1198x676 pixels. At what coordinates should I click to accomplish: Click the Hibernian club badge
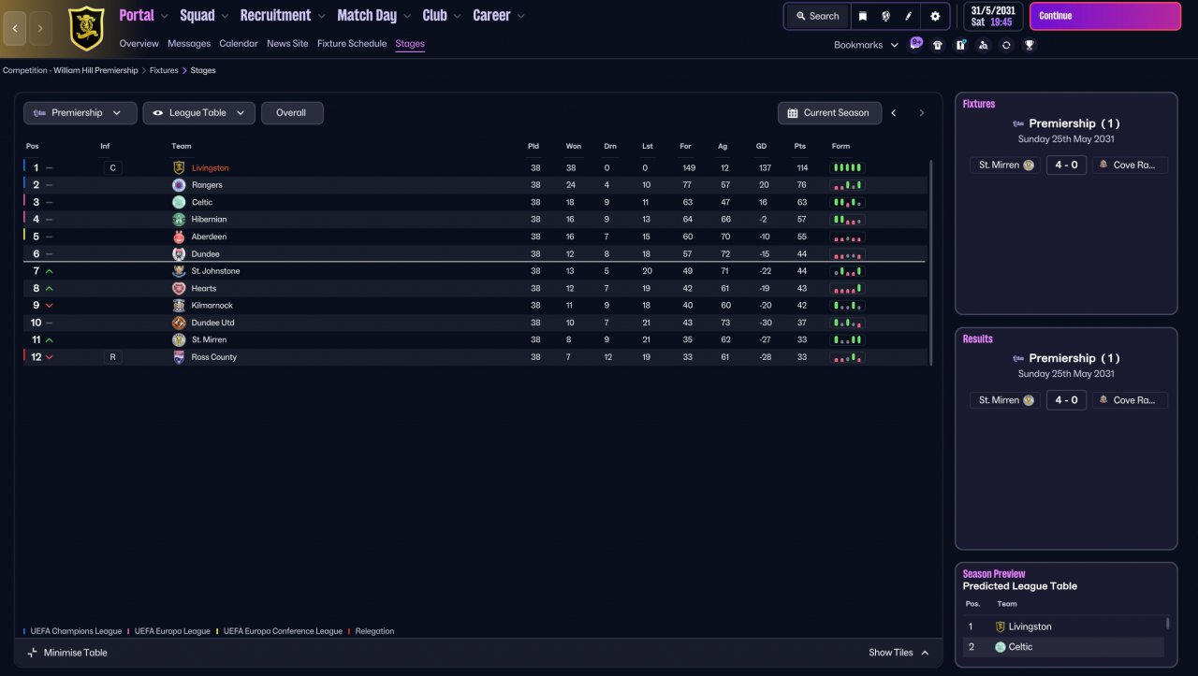tap(179, 220)
